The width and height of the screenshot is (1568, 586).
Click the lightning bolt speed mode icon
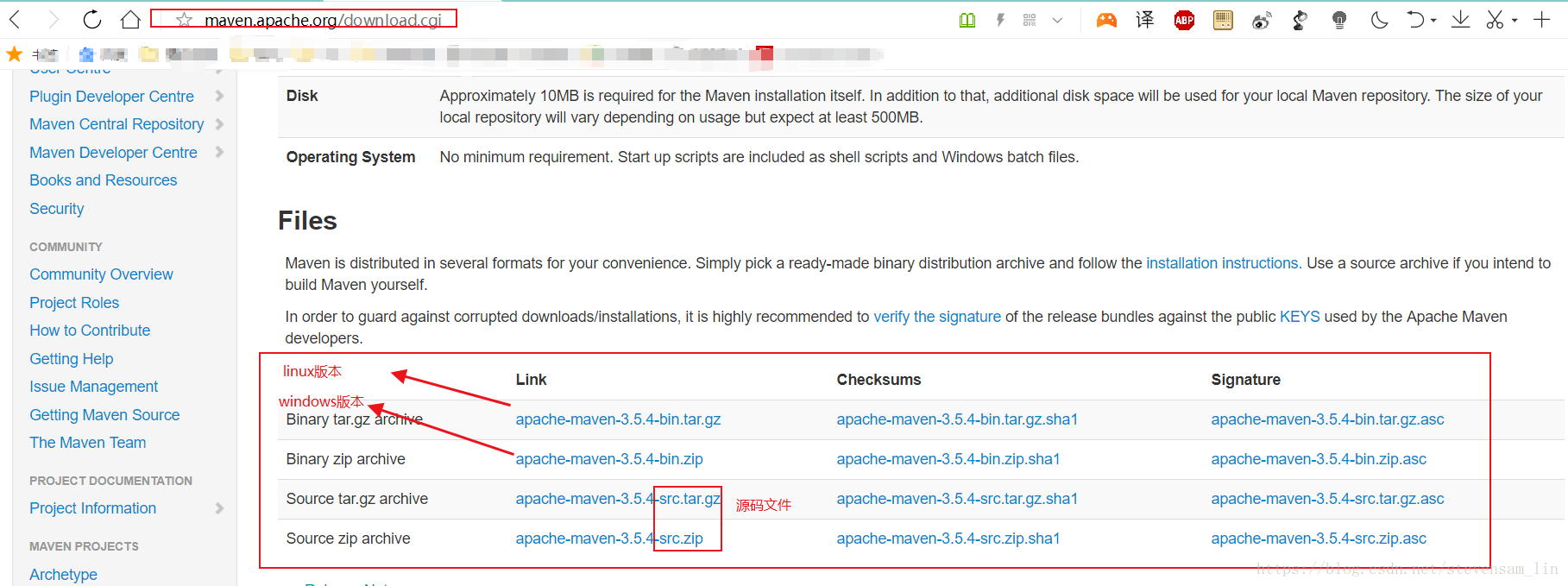1000,20
